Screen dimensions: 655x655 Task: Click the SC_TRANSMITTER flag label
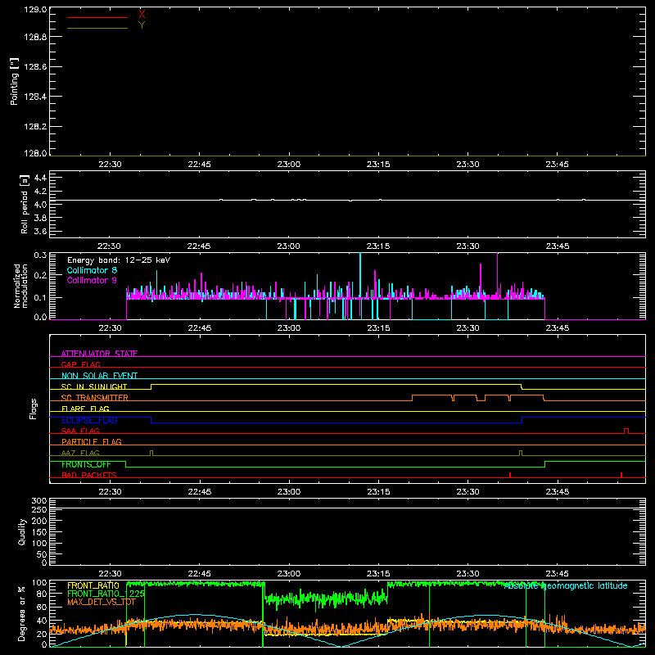point(95,398)
